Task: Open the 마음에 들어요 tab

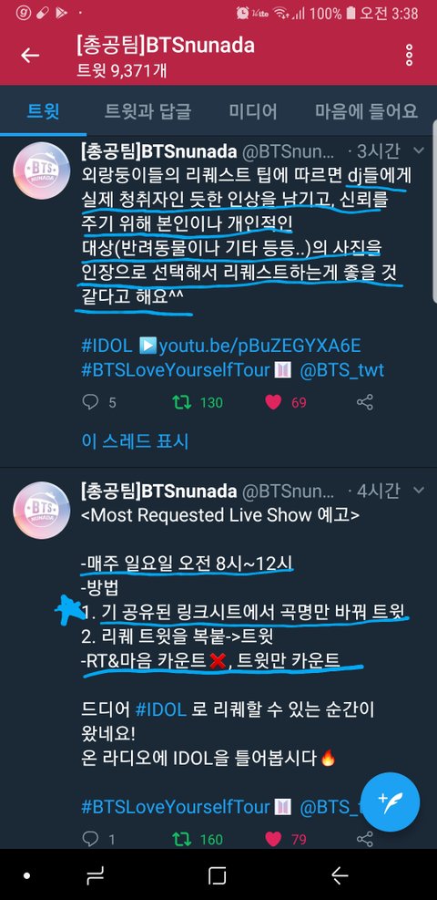Action: (x=367, y=110)
